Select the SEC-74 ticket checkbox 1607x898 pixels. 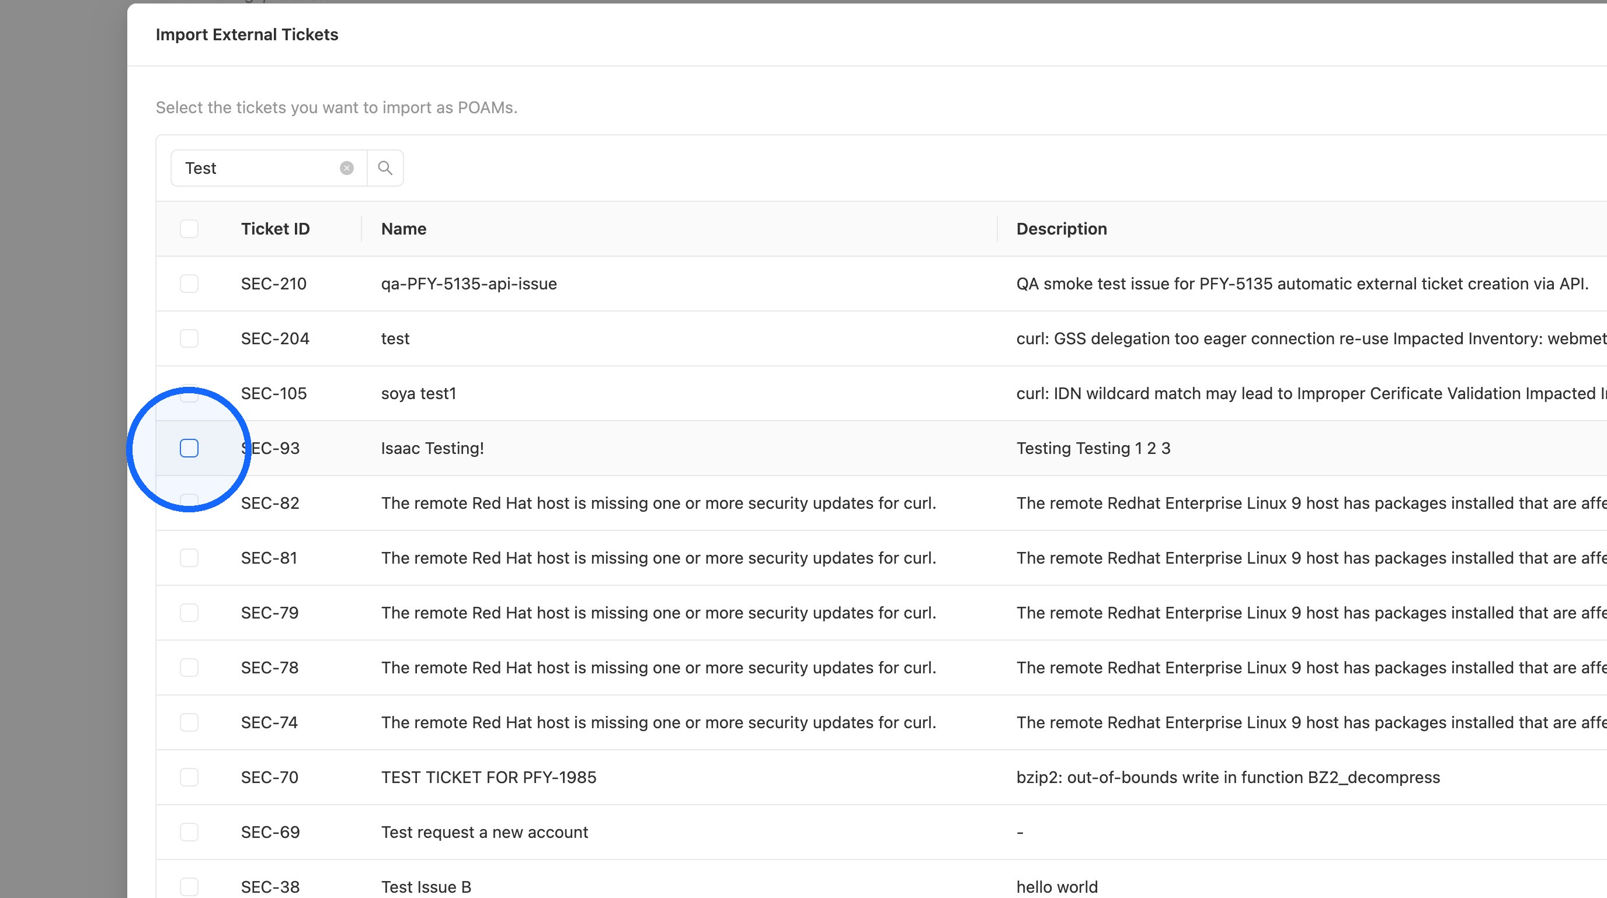click(189, 722)
